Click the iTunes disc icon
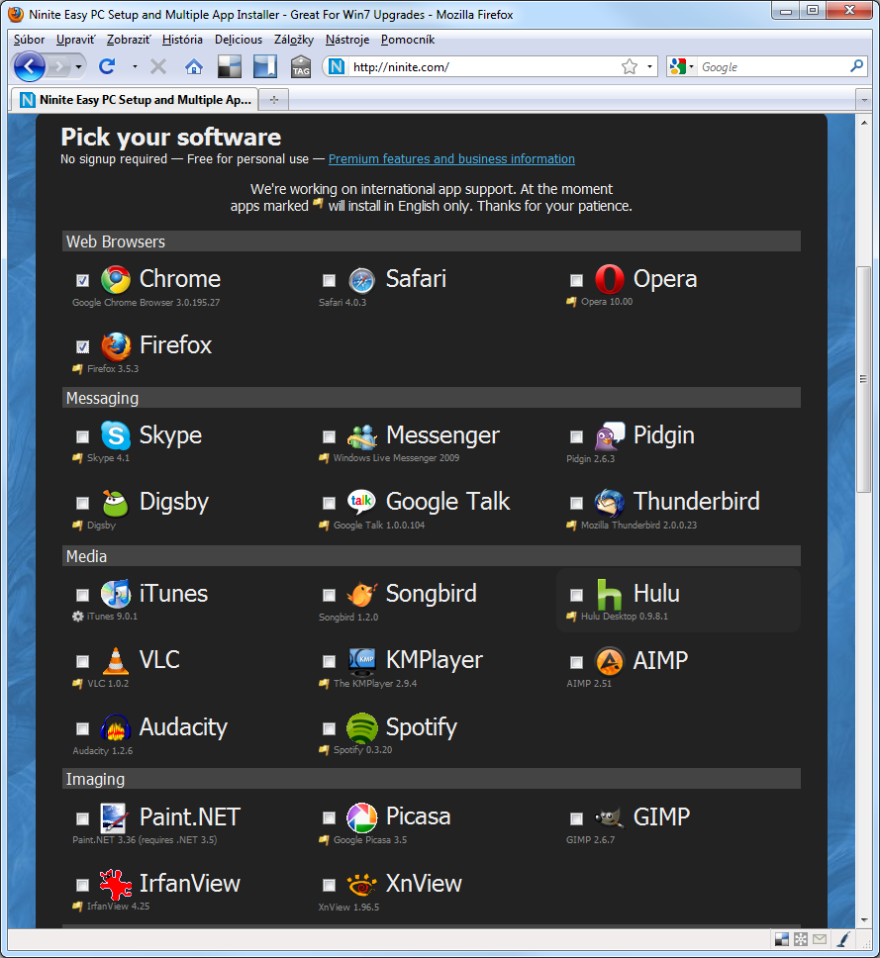 coord(116,594)
